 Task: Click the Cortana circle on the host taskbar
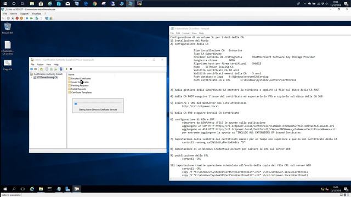coord(14,4)
